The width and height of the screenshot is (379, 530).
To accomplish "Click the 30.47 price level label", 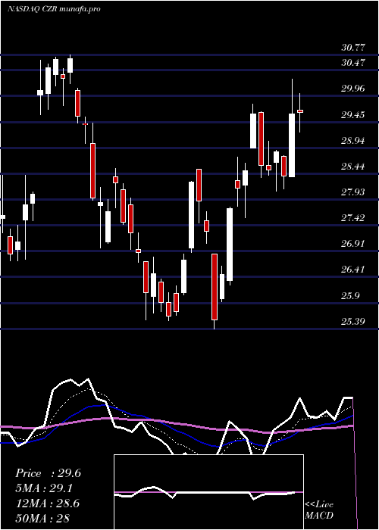I will click(x=353, y=63).
